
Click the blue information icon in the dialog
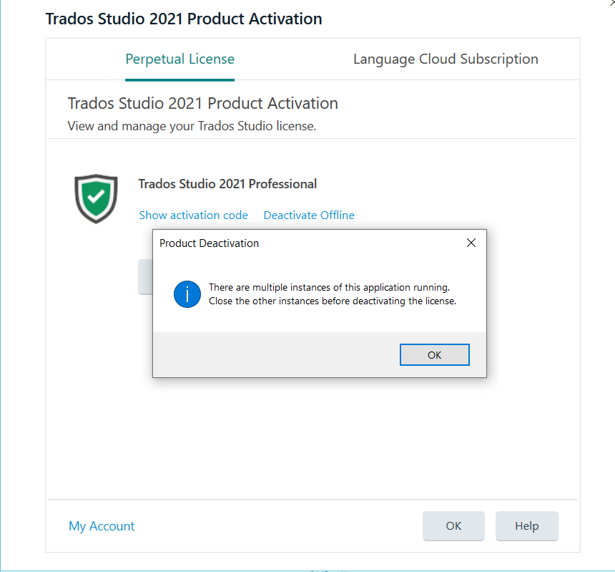[187, 294]
